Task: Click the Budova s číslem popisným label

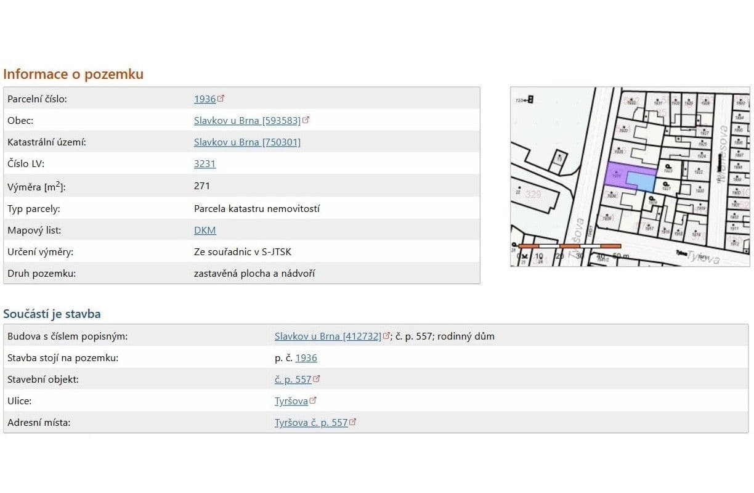Action: (x=68, y=336)
